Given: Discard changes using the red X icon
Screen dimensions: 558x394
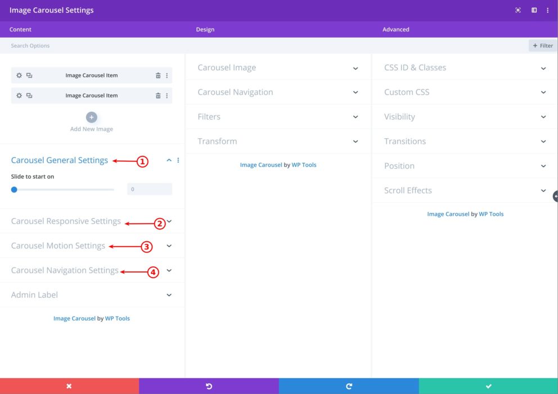Looking at the screenshot, I should (69, 386).
